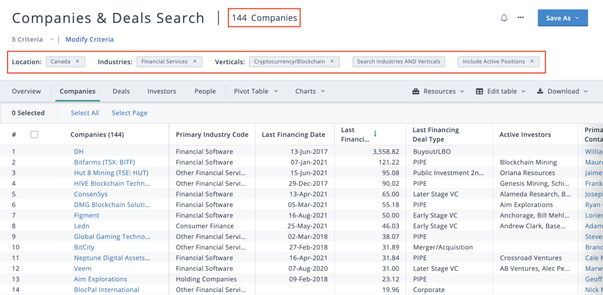Click the Primary Industry Code column header
The height and width of the screenshot is (295, 603).
pos(212,135)
